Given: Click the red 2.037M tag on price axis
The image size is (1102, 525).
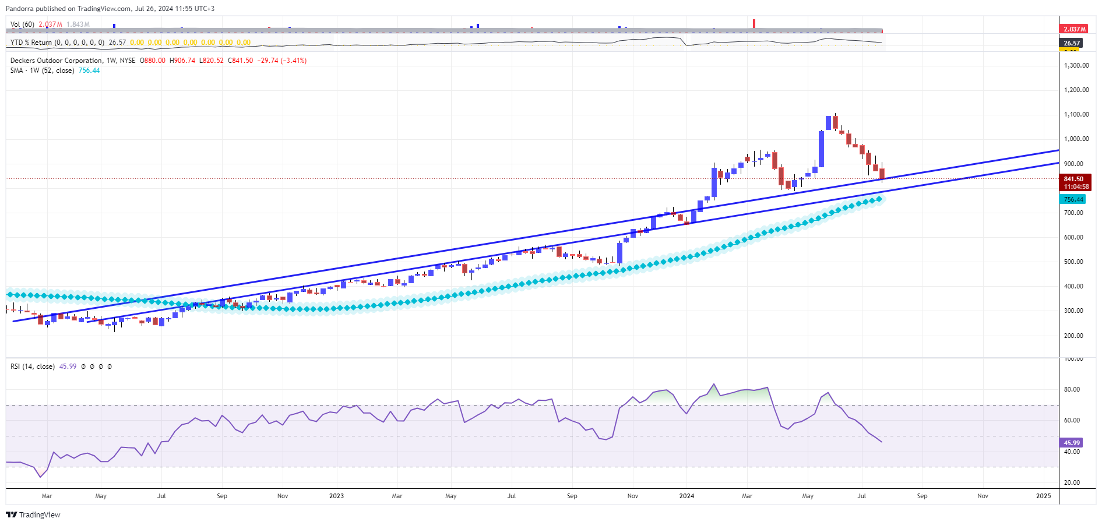Looking at the screenshot, I should point(1074,29).
